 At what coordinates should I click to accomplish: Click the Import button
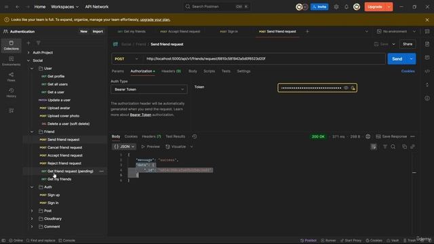point(98,32)
